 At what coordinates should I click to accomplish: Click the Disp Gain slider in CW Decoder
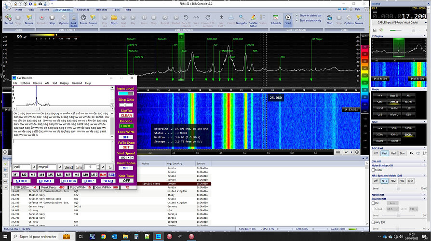click(126, 105)
